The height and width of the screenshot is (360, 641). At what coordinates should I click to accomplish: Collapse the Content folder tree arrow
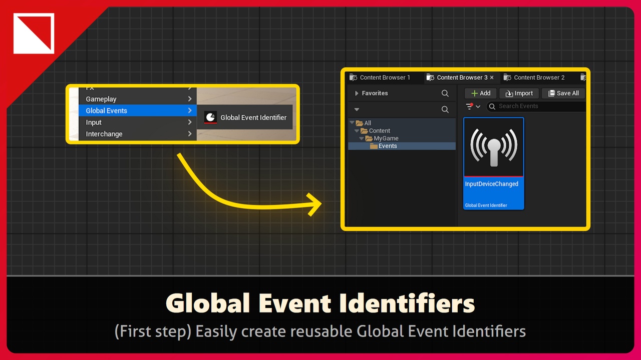(357, 130)
